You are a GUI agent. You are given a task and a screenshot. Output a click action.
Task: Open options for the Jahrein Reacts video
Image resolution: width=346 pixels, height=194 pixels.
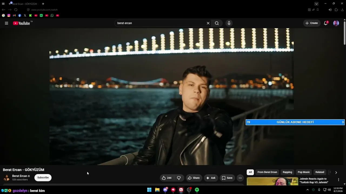tap(338, 180)
